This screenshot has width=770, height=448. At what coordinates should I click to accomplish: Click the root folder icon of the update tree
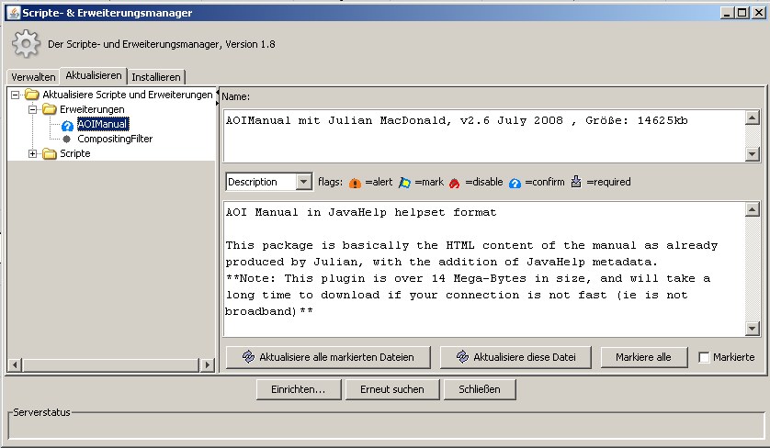tap(32, 95)
